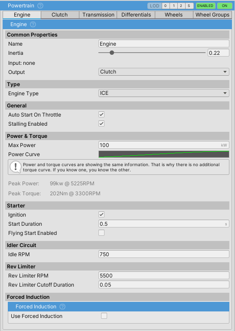
Task: Select LOD level 2 button
Action: (x=181, y=6)
